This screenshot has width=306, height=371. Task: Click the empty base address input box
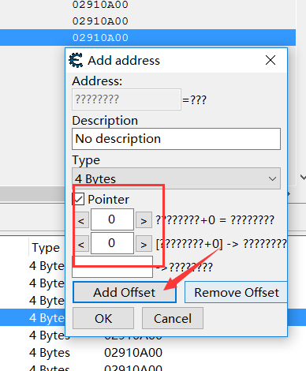113,267
